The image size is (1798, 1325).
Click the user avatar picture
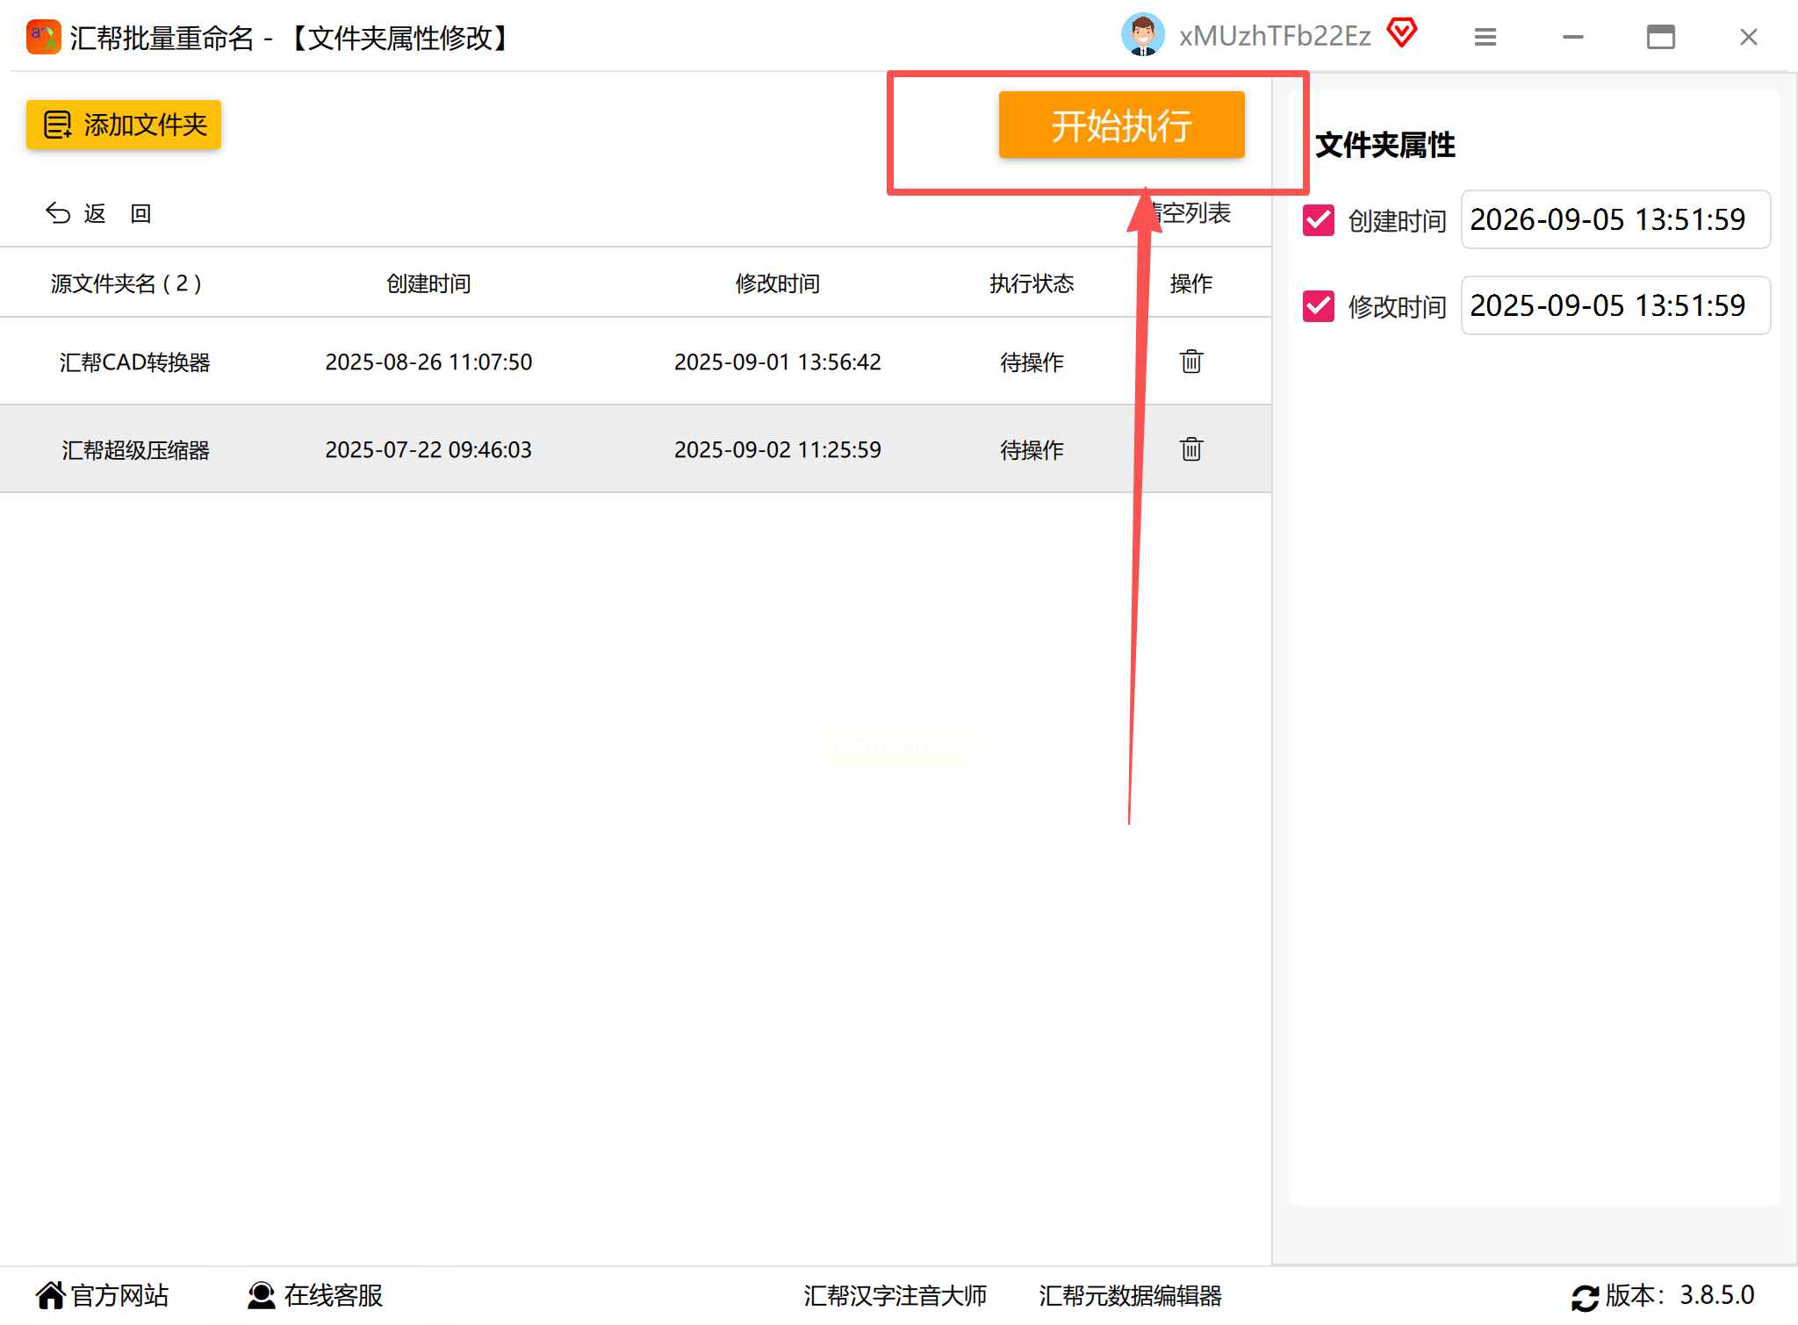pos(1142,36)
